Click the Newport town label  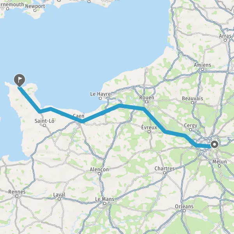pos(35,6)
